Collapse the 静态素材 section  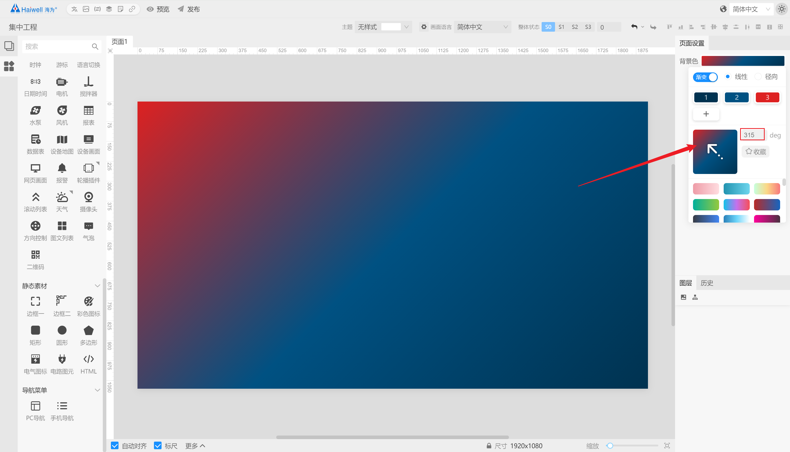point(97,286)
